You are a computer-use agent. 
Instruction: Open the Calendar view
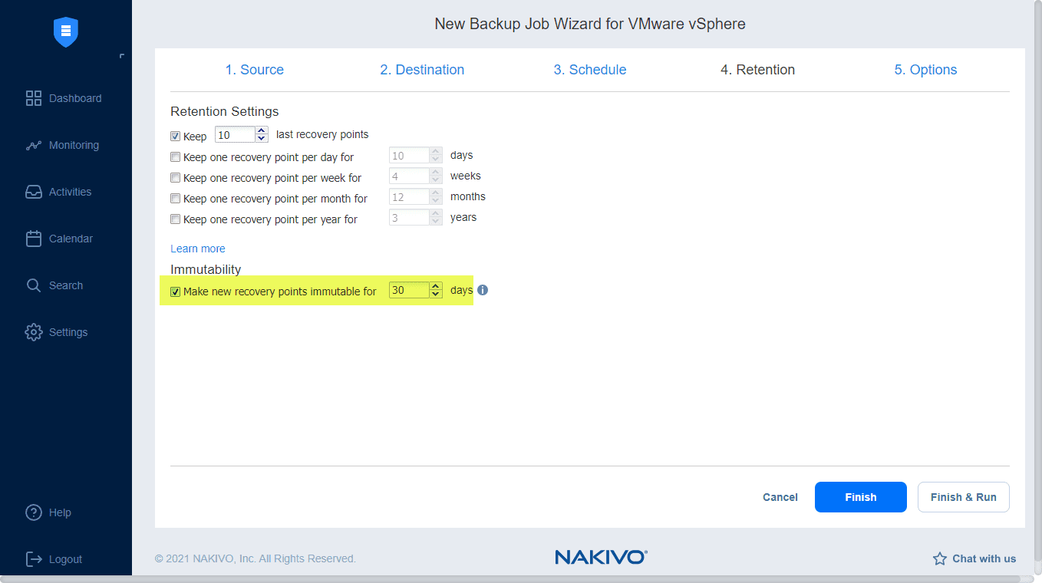72,239
